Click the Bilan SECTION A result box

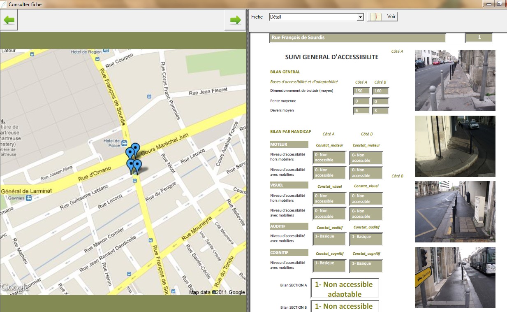click(345, 289)
